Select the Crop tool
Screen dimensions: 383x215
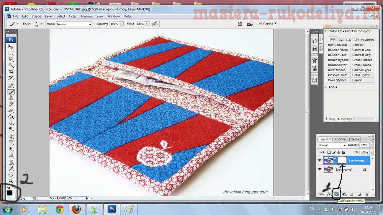click(x=11, y=72)
